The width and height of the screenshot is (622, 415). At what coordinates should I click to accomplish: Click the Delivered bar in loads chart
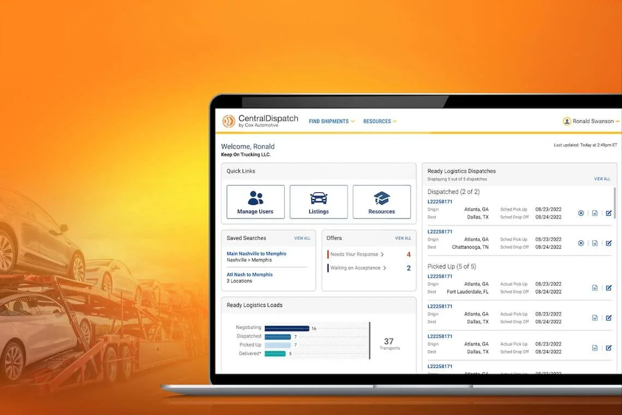coord(275,353)
